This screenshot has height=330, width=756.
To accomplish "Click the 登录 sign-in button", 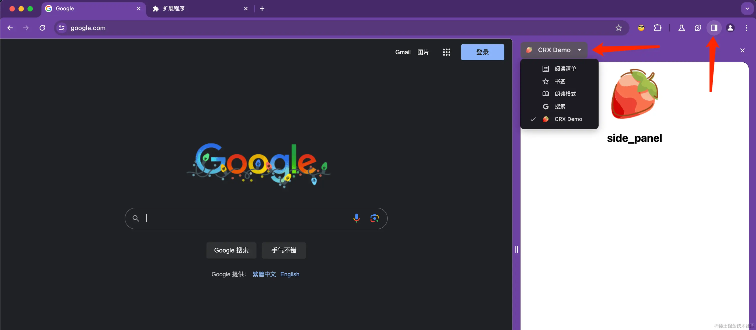I will (x=482, y=52).
